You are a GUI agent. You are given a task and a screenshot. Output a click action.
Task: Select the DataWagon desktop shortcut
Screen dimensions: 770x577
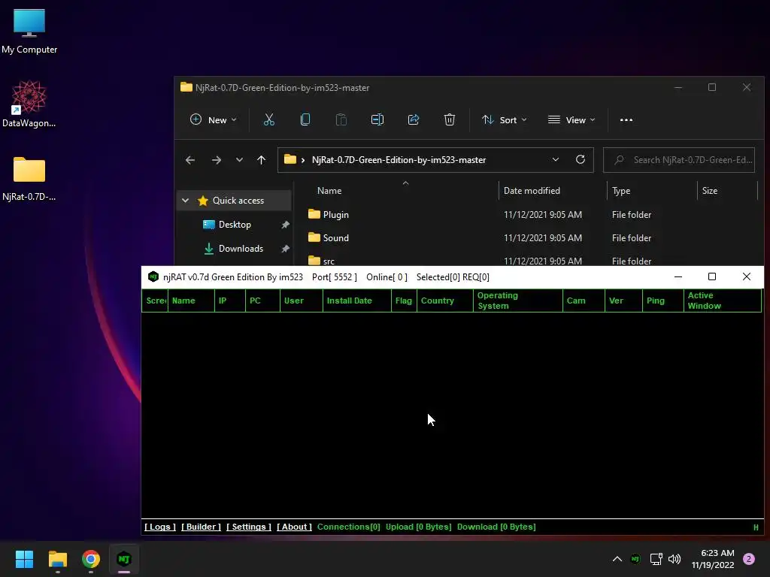pyautogui.click(x=29, y=104)
